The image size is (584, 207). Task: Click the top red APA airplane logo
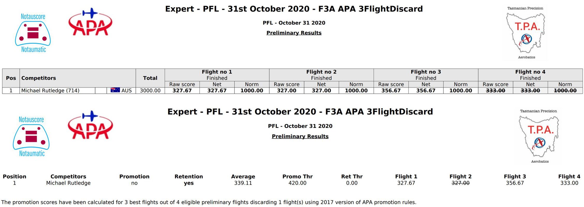tap(90, 22)
